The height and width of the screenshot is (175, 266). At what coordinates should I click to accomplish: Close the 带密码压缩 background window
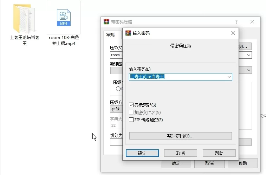[252, 22]
